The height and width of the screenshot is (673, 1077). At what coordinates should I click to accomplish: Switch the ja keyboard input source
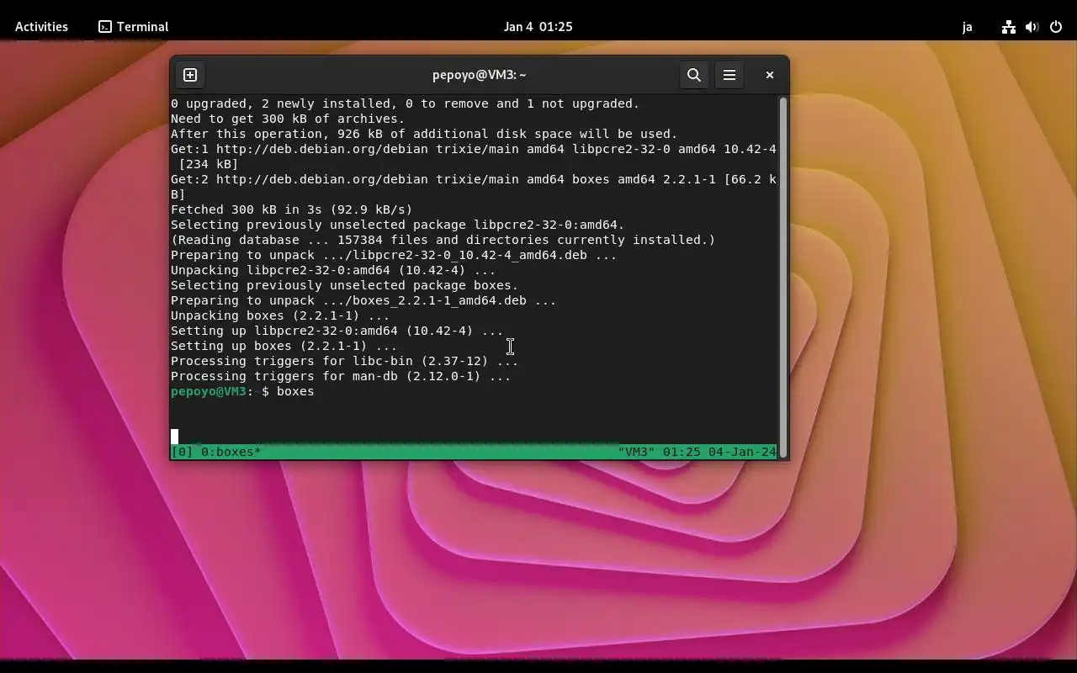(968, 27)
